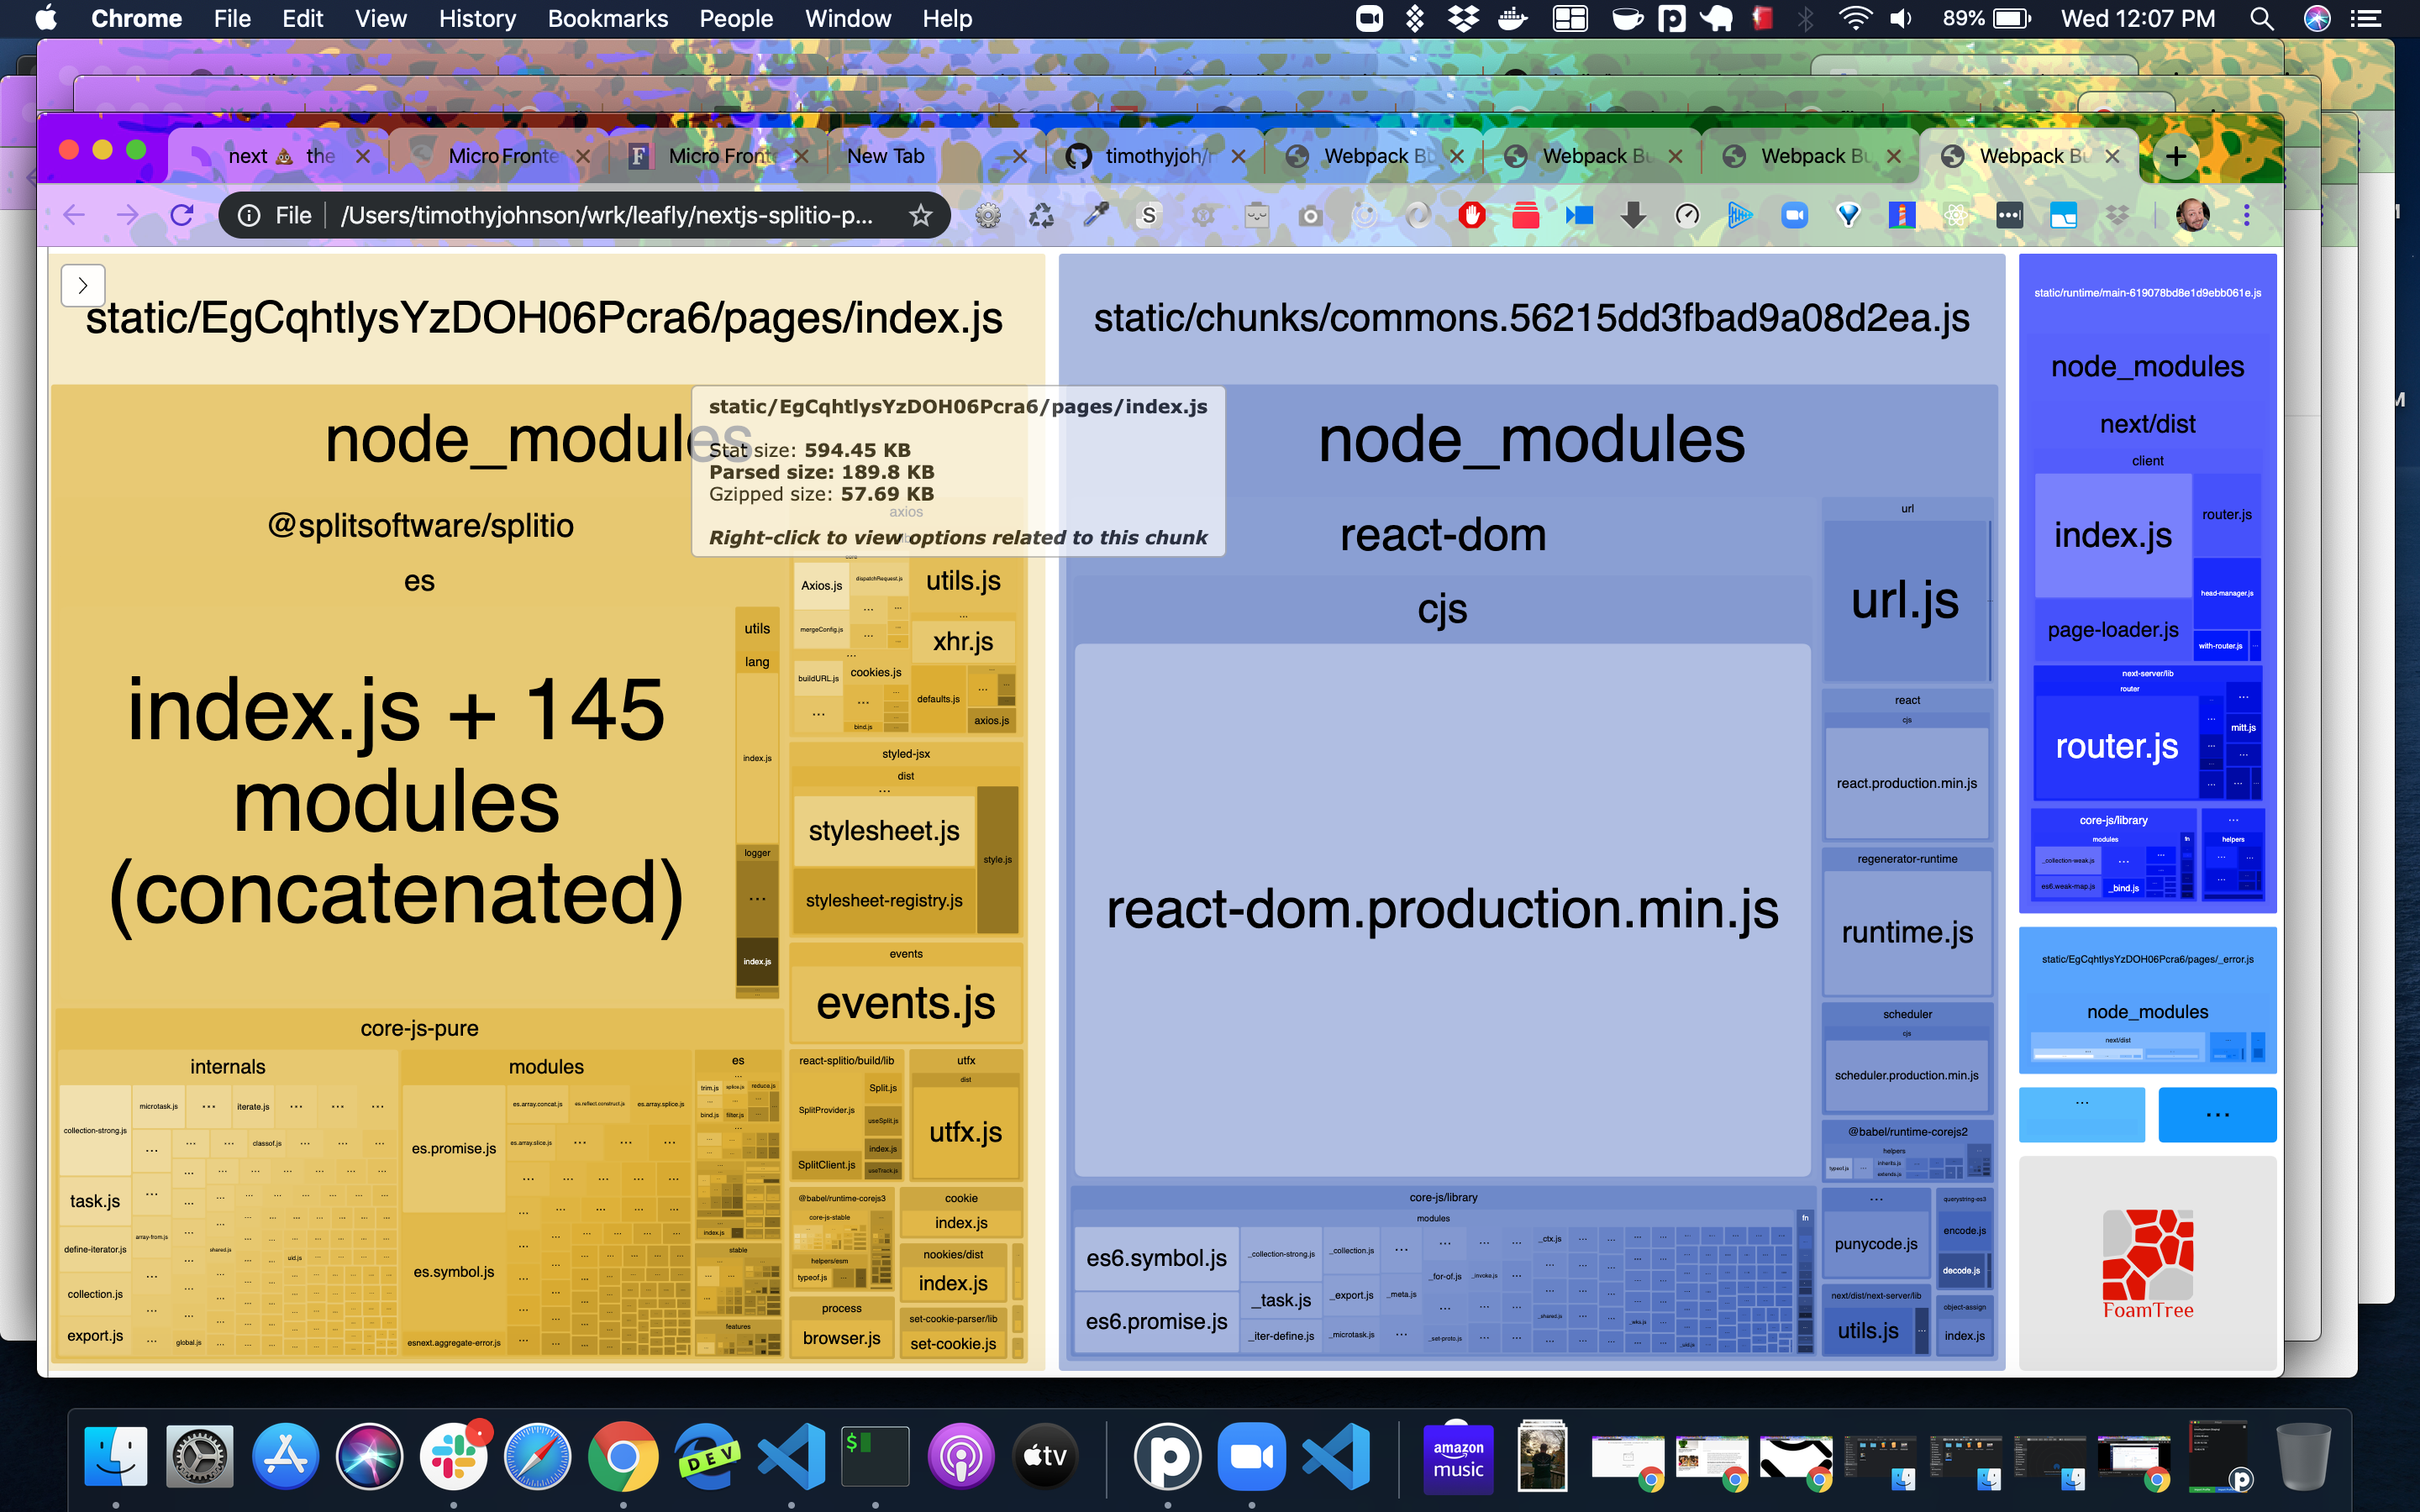This screenshot has height=1512, width=2420.
Task: Click the file path address bar
Action: click(606, 215)
